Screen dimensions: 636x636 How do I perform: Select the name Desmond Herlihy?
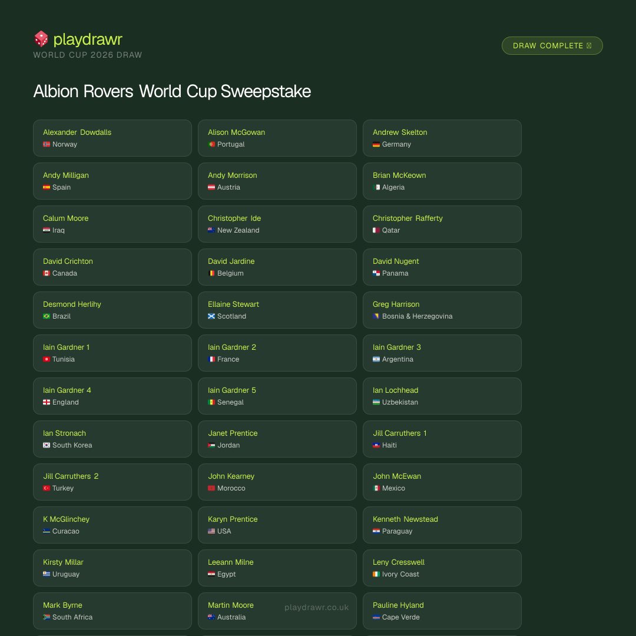point(72,304)
